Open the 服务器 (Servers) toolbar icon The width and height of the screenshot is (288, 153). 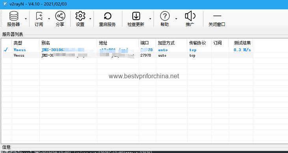click(13, 16)
